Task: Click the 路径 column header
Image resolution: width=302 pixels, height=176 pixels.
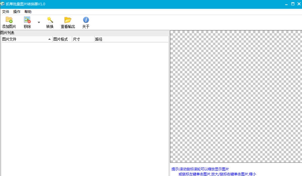Action: coord(131,39)
